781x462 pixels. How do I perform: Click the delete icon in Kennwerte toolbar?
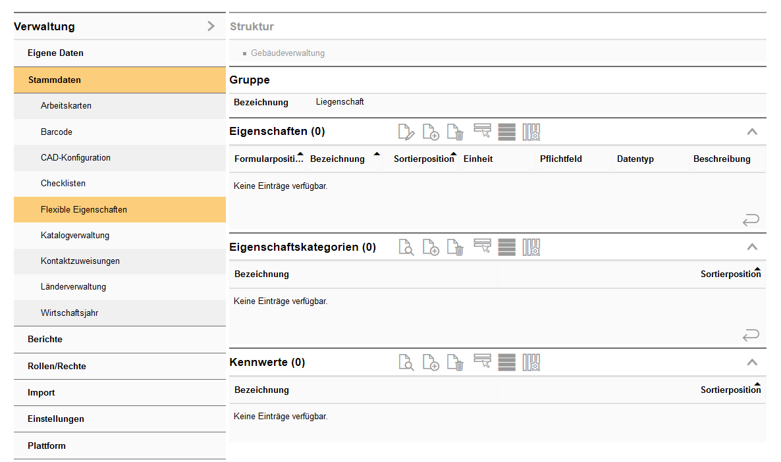point(456,363)
